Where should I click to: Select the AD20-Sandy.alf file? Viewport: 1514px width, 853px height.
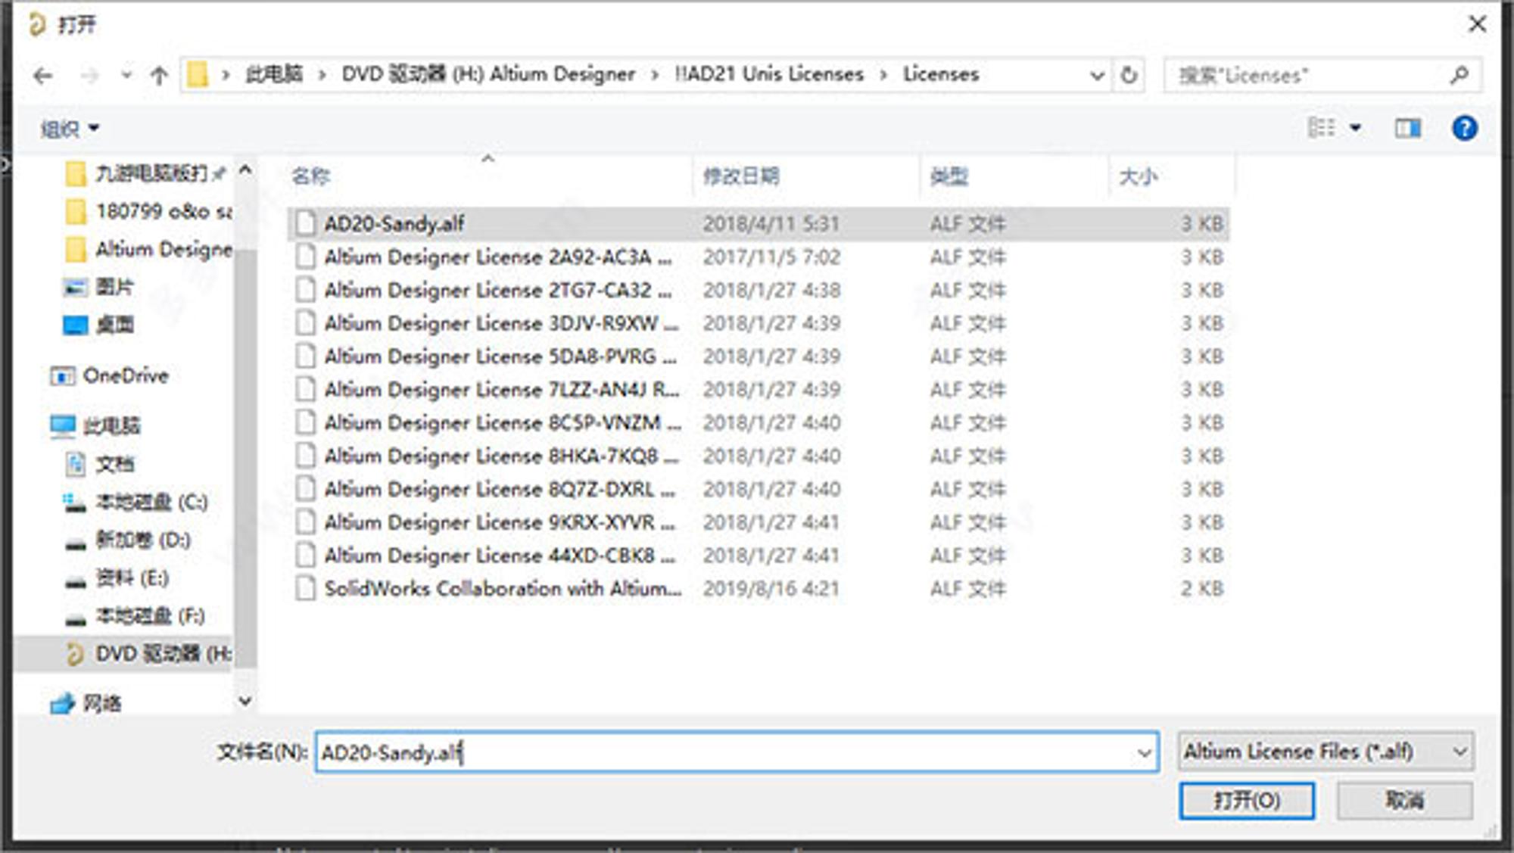click(x=758, y=223)
